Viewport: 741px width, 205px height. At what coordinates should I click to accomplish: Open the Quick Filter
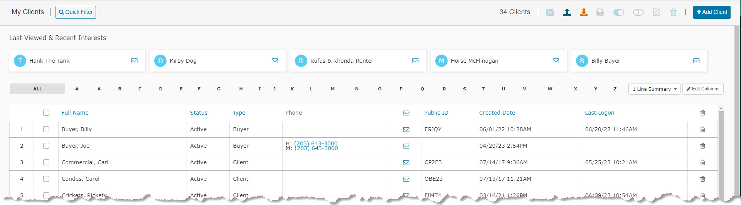(76, 12)
